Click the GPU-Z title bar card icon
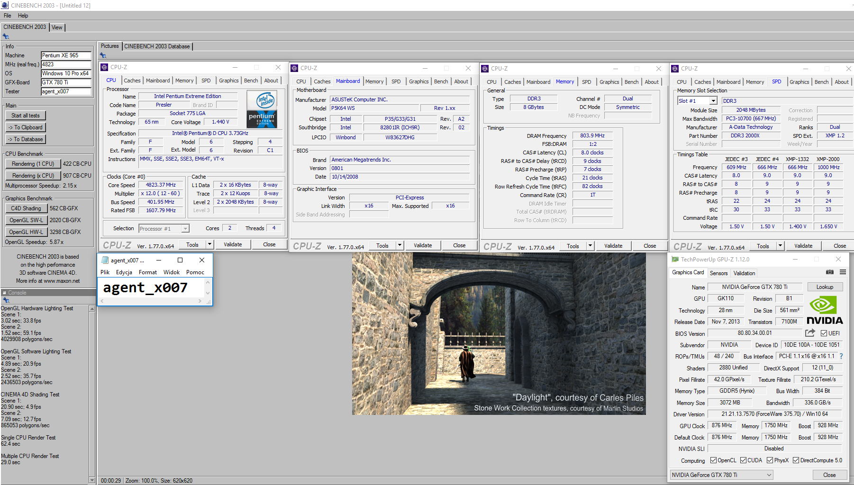 (x=675, y=260)
